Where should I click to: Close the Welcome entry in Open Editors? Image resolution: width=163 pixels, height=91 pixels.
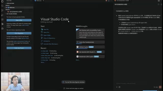6,8
